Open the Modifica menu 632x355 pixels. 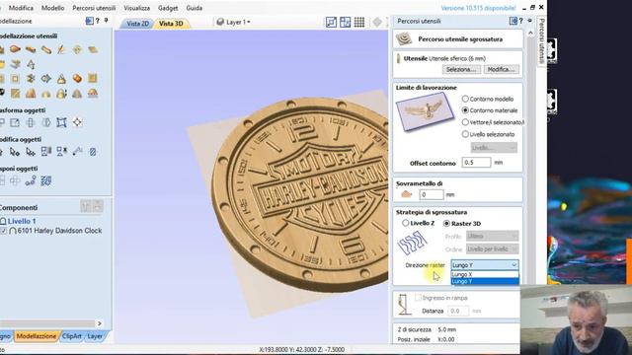[x=21, y=8]
